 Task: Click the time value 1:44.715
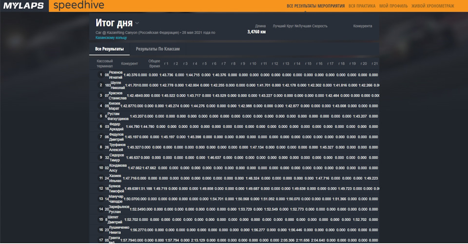click(193, 75)
